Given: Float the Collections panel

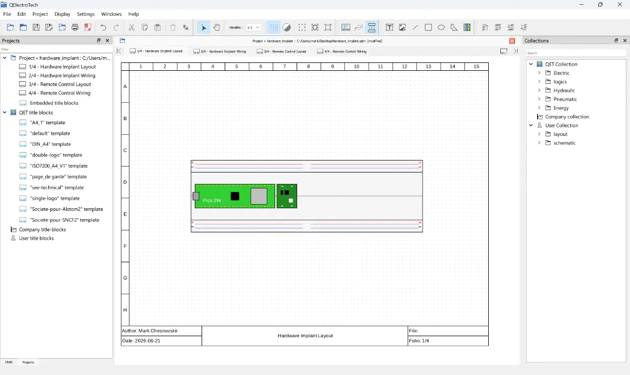Looking at the screenshot, I should (x=616, y=40).
